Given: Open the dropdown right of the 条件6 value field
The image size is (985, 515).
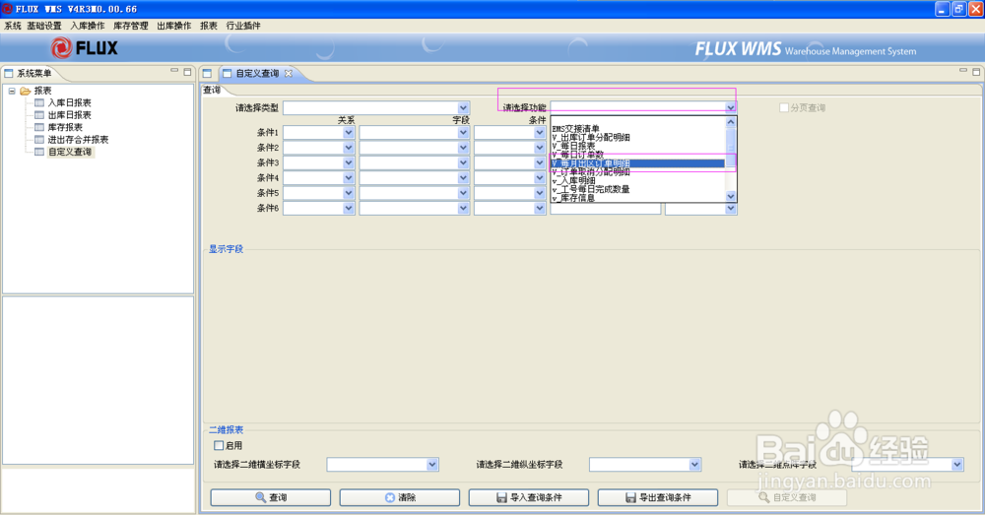Looking at the screenshot, I should coord(730,209).
